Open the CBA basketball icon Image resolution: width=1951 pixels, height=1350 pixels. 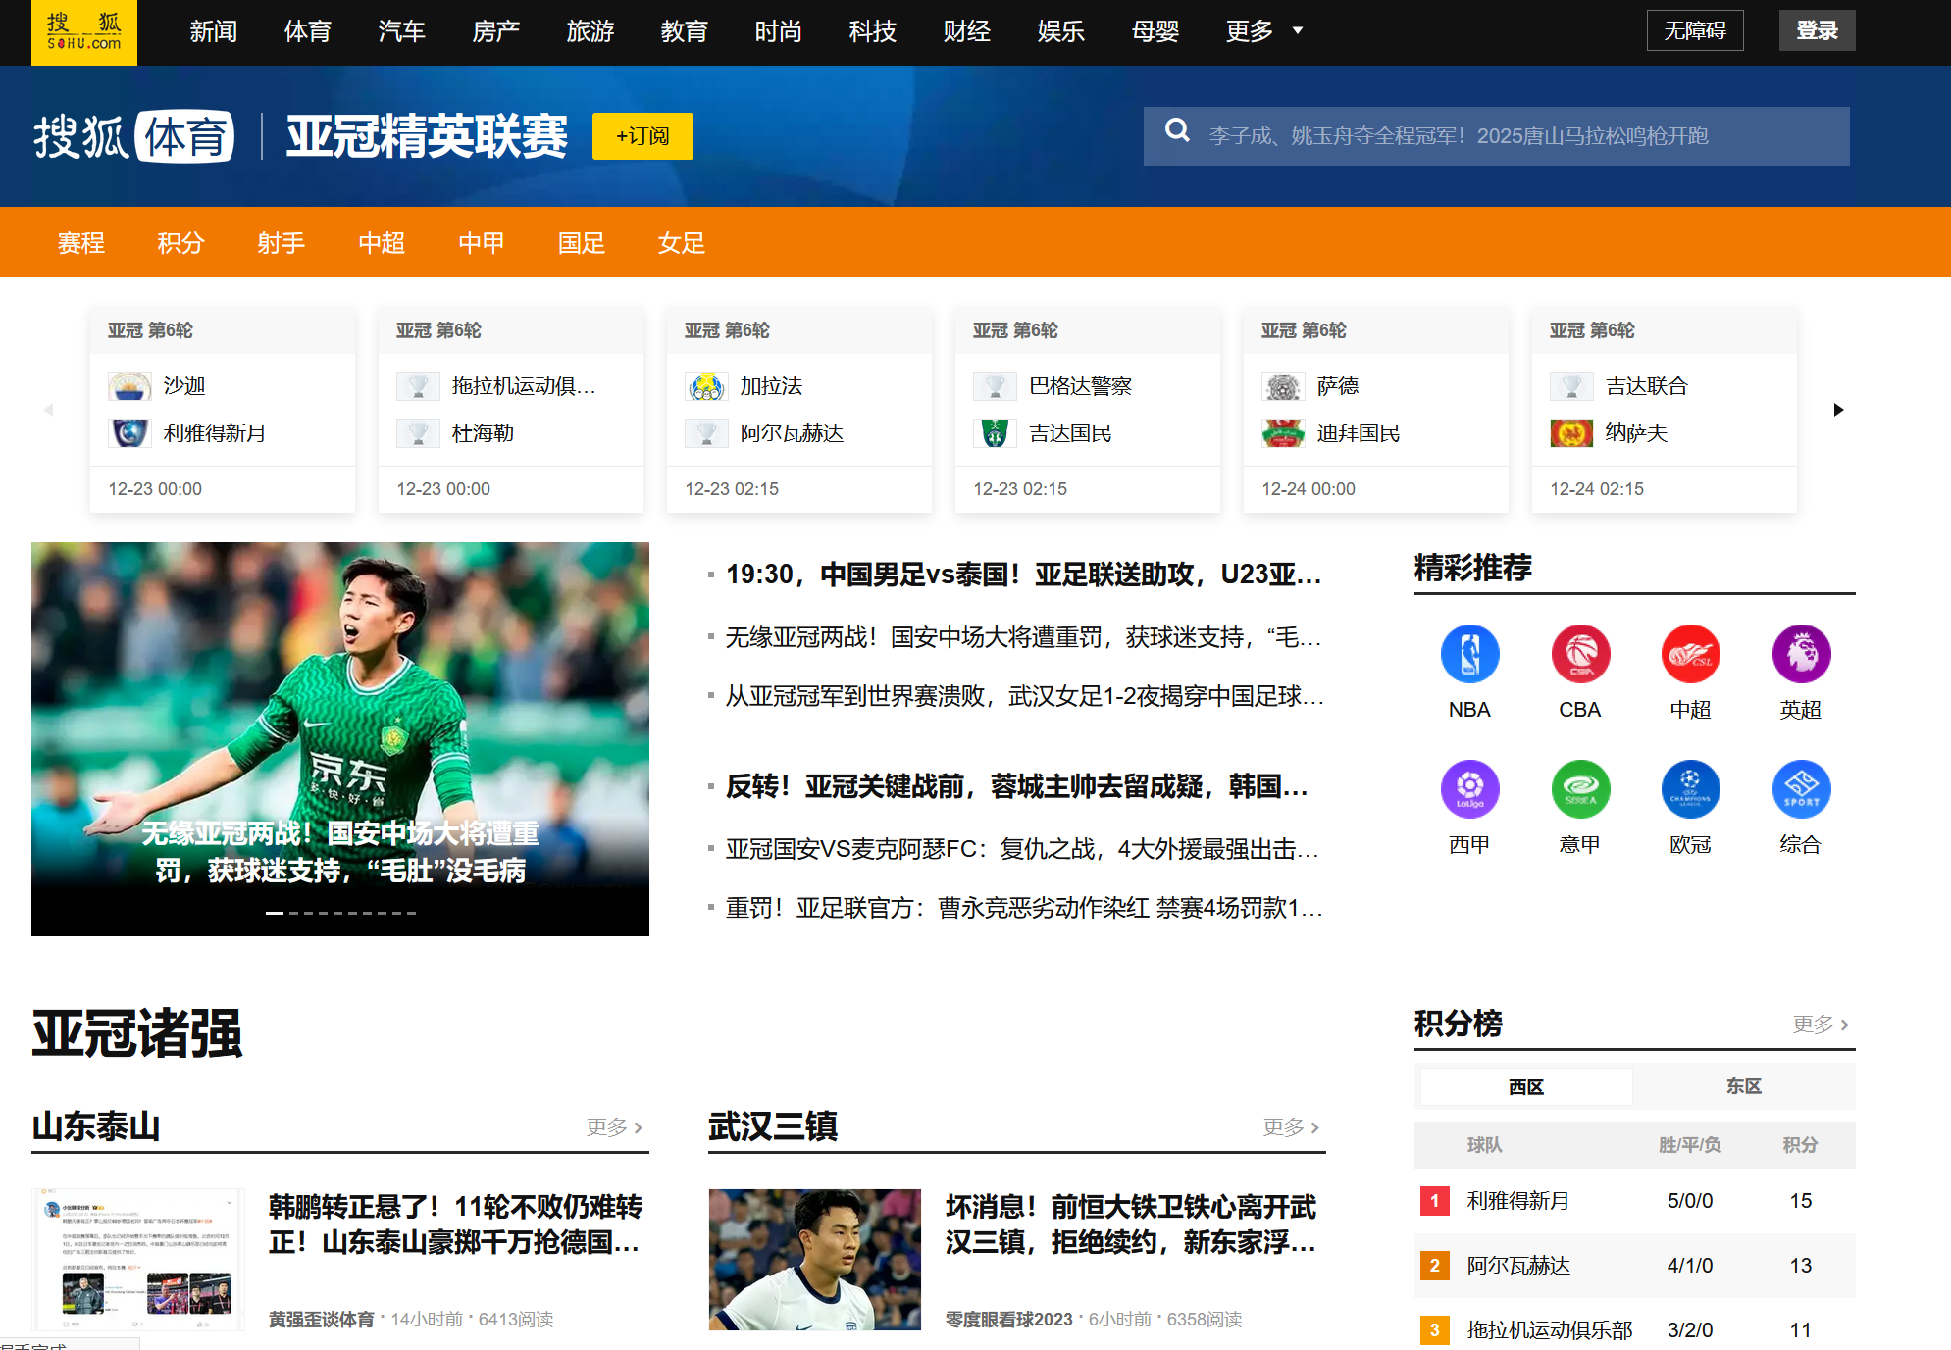tap(1580, 654)
